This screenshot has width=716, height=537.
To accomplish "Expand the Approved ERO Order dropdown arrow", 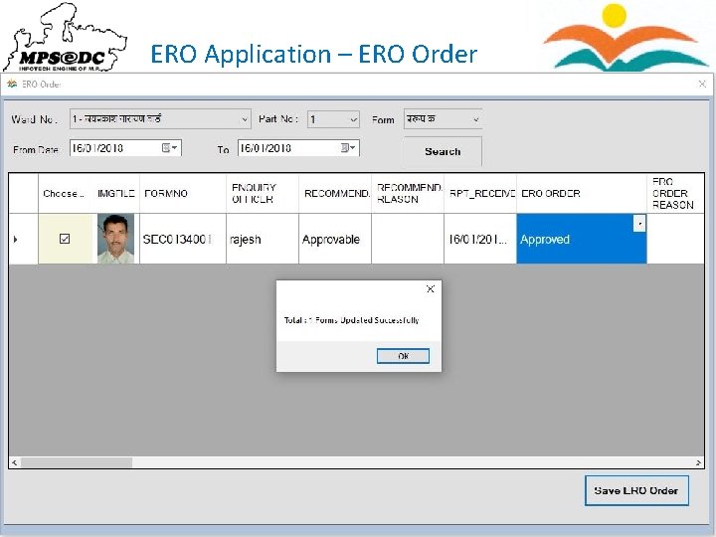I will (x=639, y=224).
